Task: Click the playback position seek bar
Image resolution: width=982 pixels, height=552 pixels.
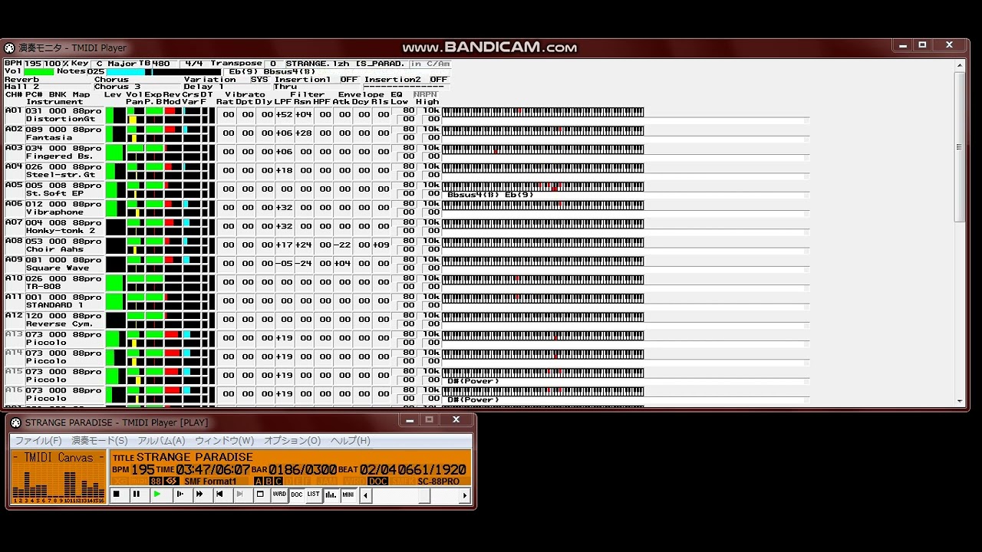Action: point(414,496)
